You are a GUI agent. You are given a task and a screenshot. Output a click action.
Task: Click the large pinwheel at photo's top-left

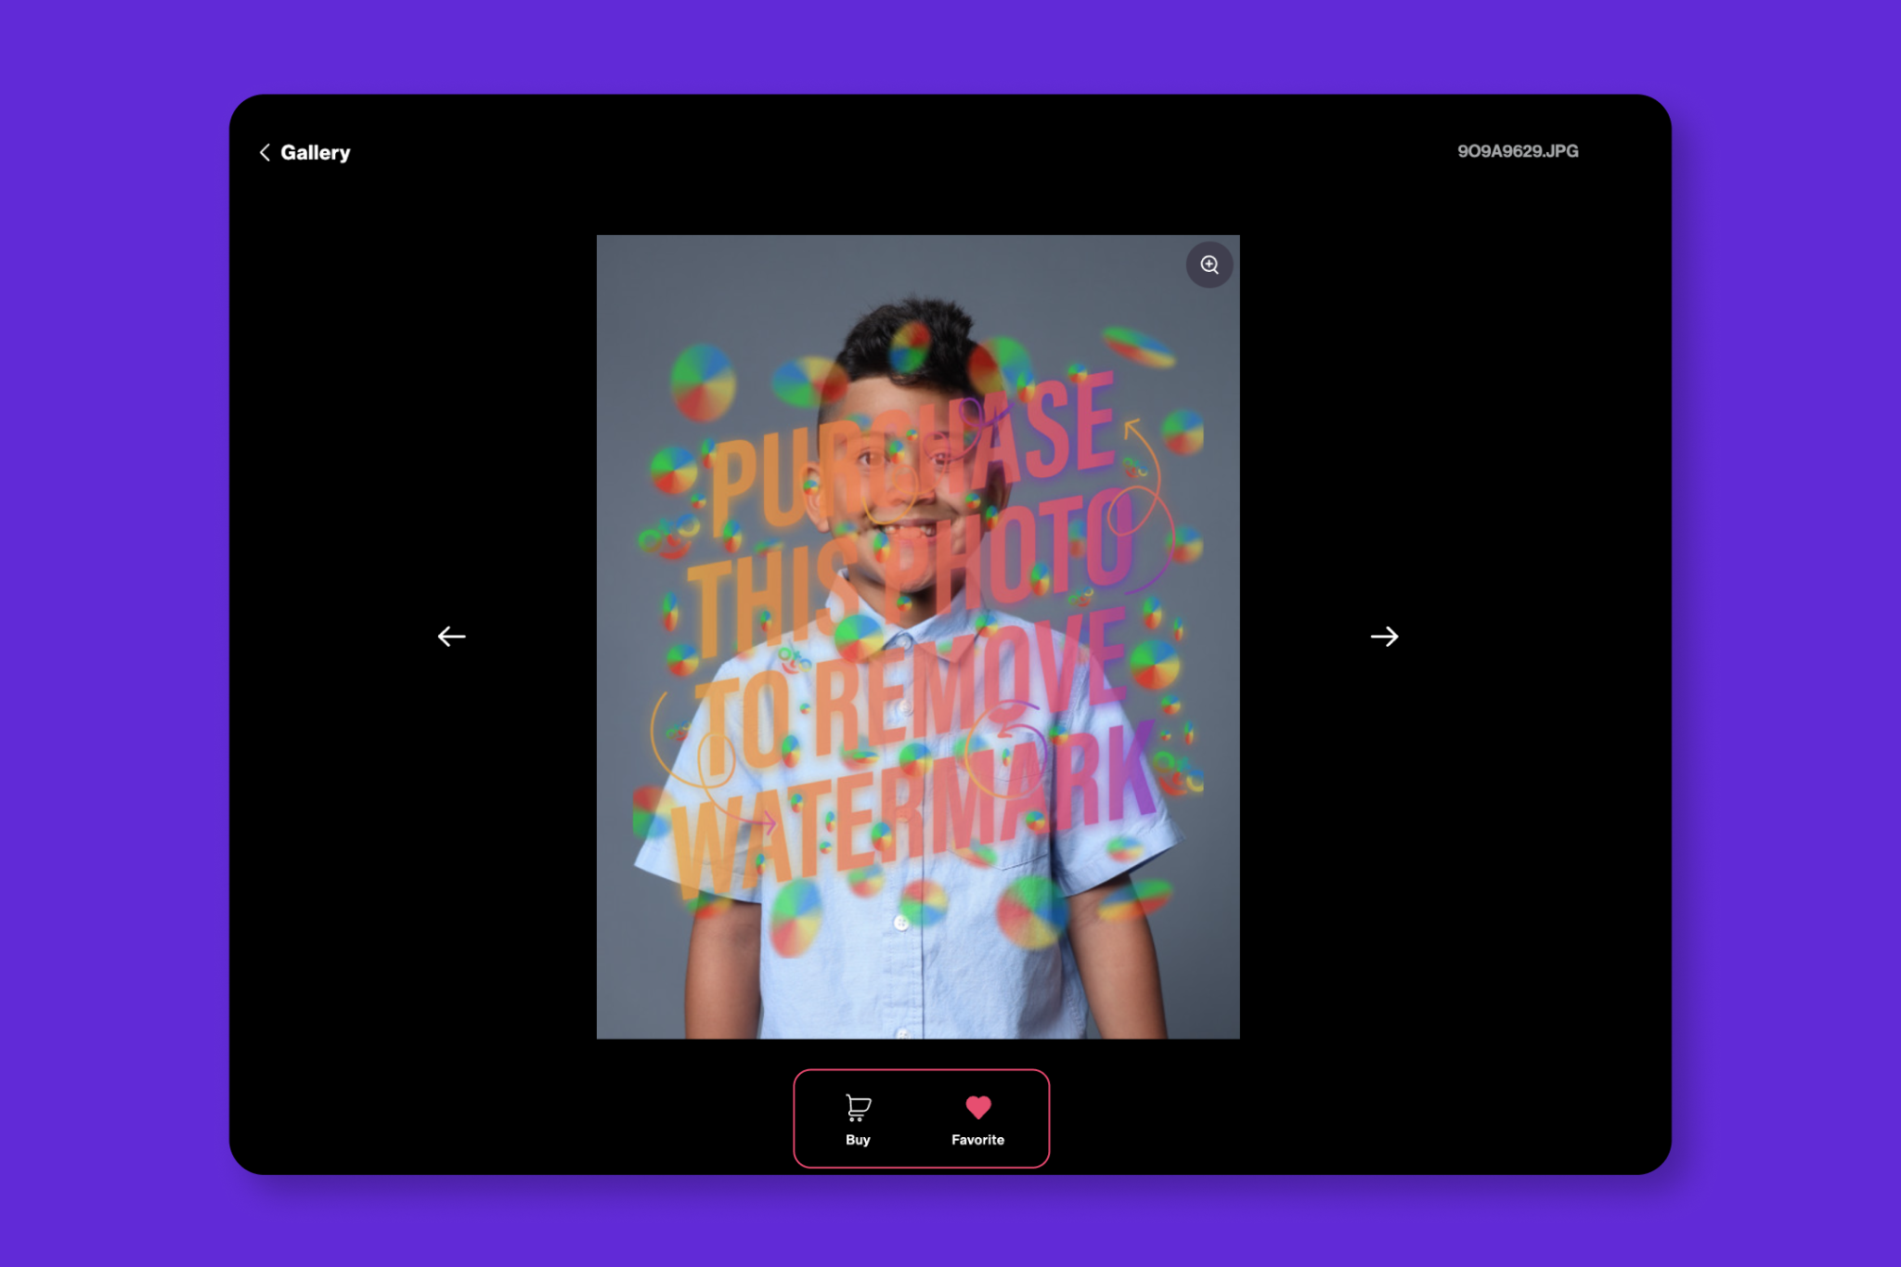point(703,381)
